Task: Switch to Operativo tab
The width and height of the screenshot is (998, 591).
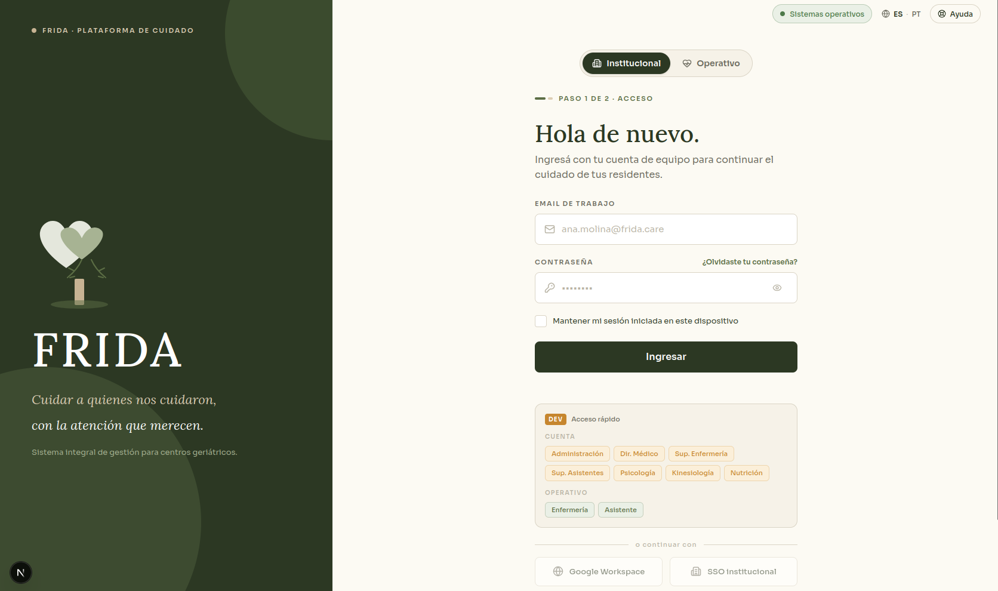Action: point(711,63)
